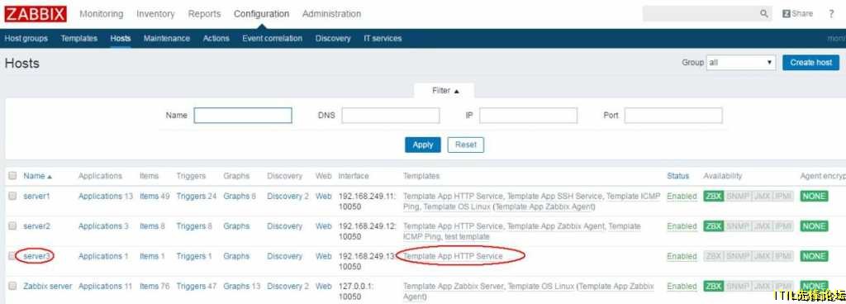Image resolution: width=846 pixels, height=304 pixels.
Task: Select the Zabbix server row checkbox
Action: (12, 286)
